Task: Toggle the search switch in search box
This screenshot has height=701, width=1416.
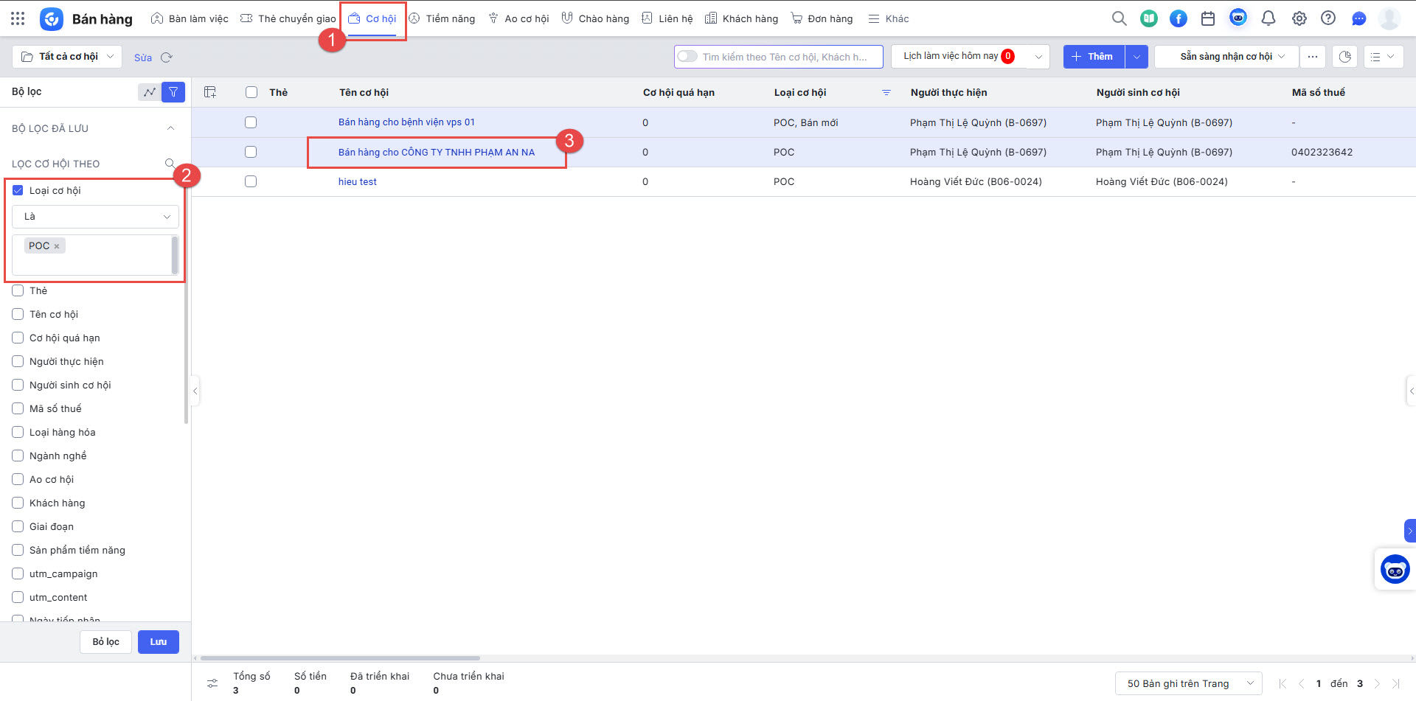Action: [x=687, y=57]
